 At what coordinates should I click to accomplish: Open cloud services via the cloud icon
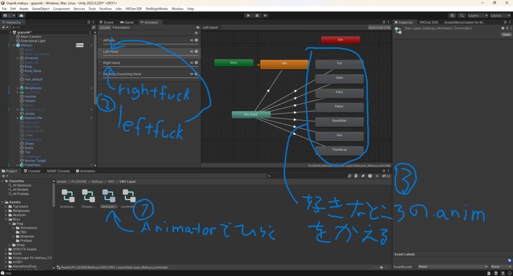pyautogui.click(x=21, y=16)
